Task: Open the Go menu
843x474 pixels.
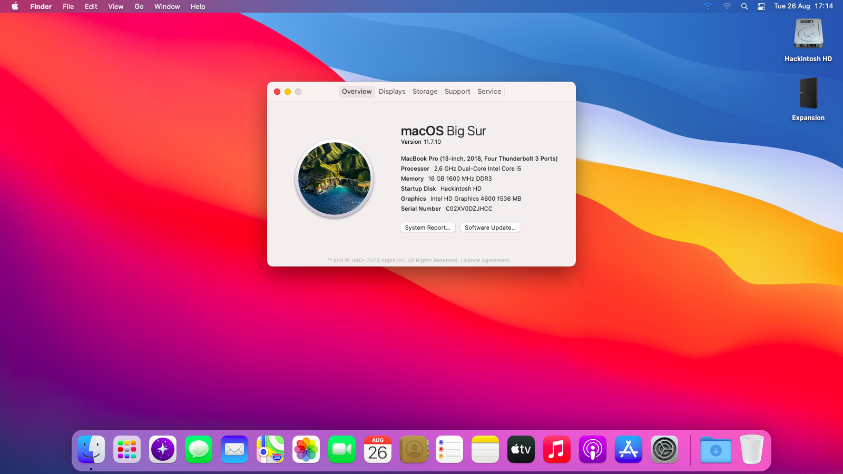Action: pos(139,6)
